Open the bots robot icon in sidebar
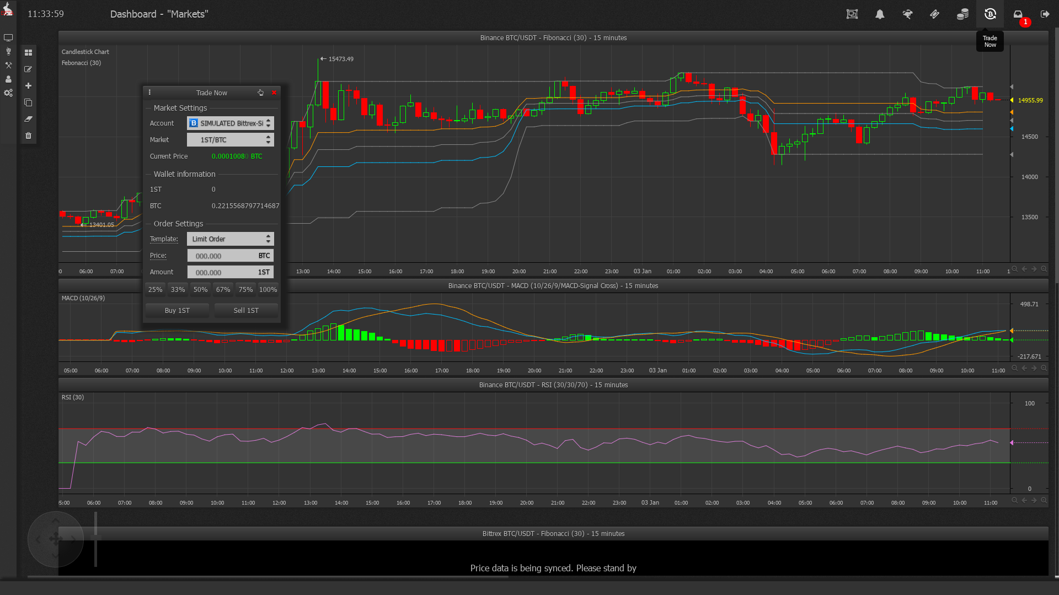Image resolution: width=1059 pixels, height=595 pixels. pyautogui.click(x=8, y=52)
